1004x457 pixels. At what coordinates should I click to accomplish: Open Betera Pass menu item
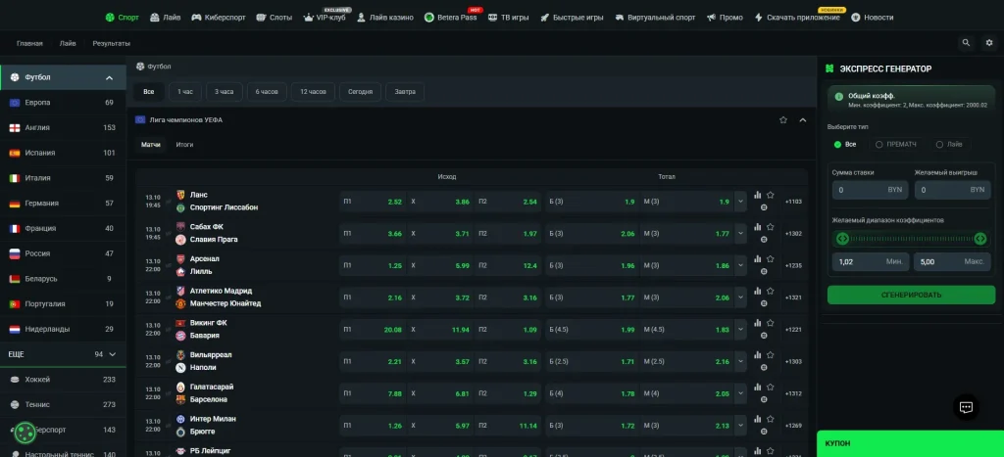click(x=451, y=18)
